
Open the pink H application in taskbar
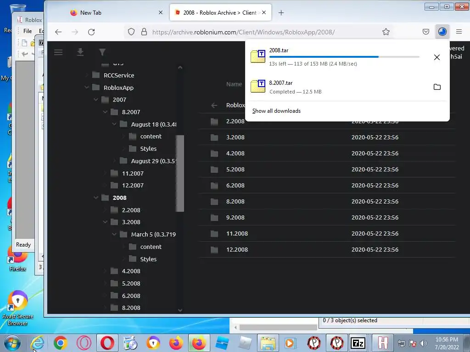tap(382, 343)
